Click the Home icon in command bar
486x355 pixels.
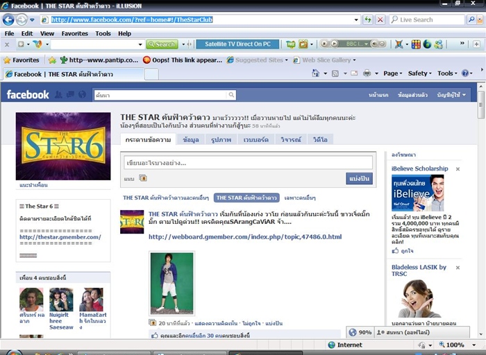pos(315,73)
